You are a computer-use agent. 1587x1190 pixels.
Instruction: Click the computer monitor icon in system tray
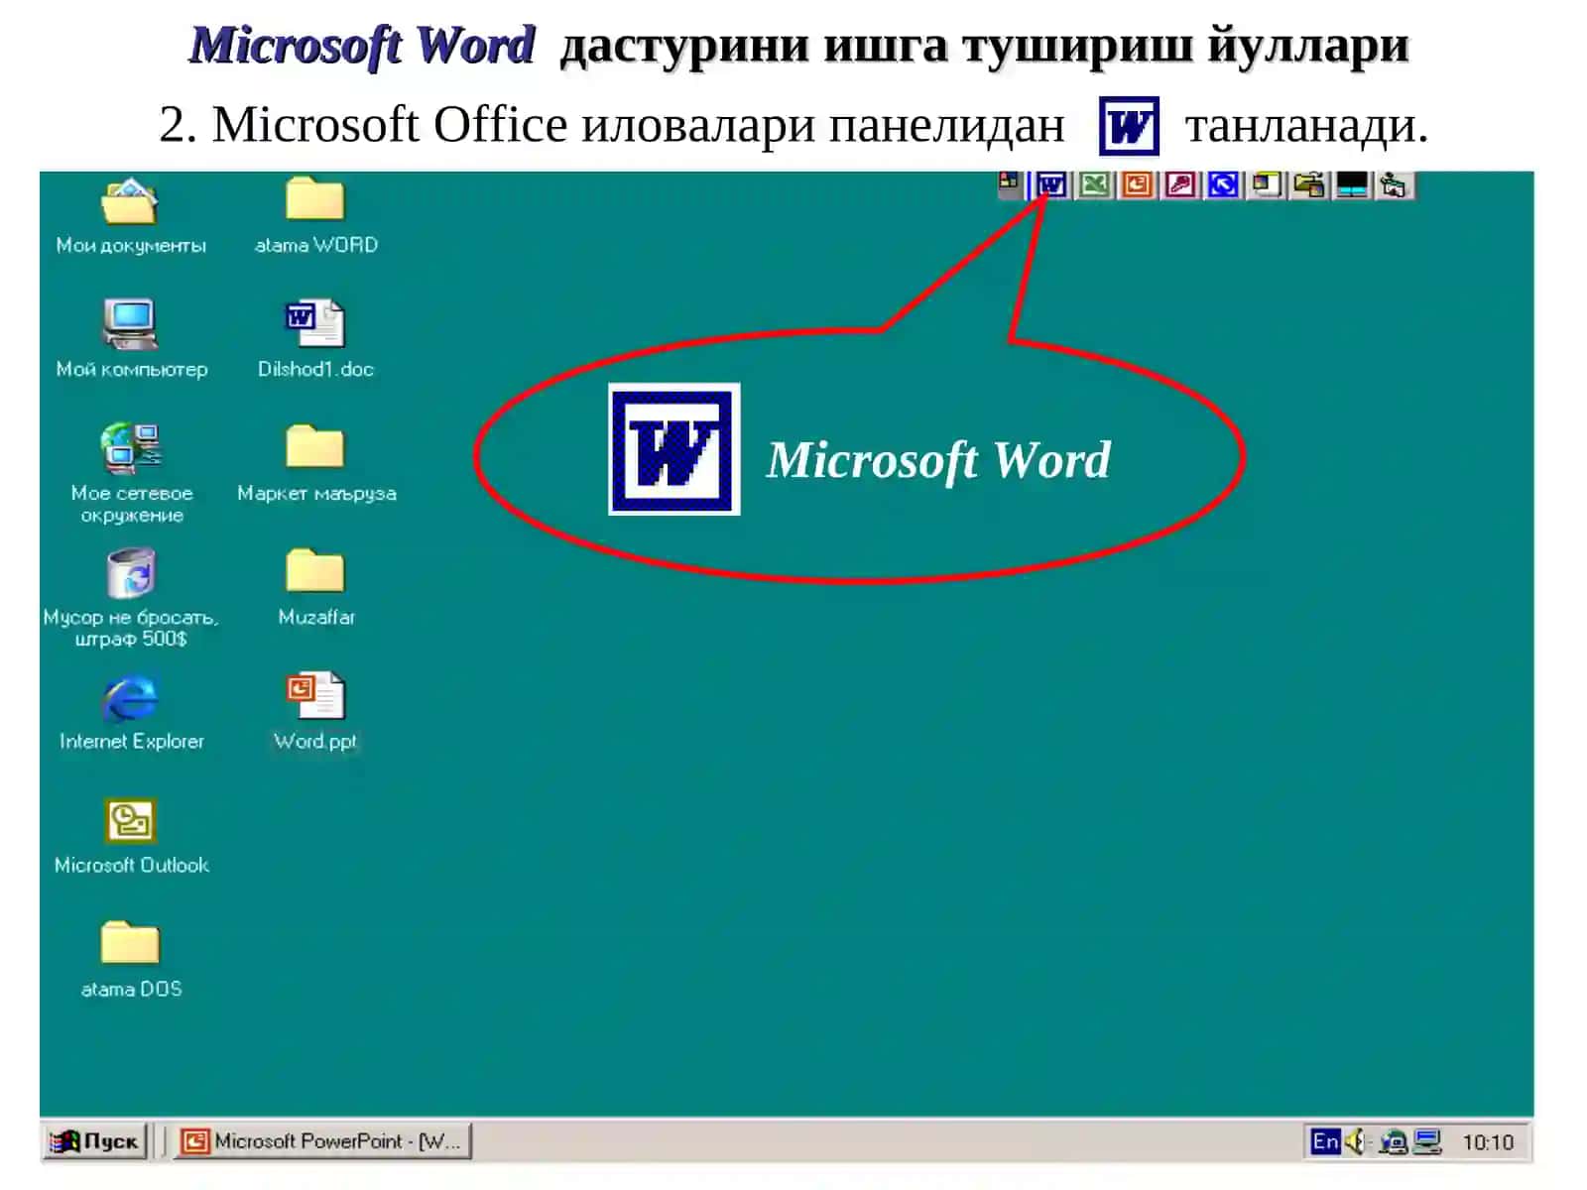click(x=1427, y=1142)
